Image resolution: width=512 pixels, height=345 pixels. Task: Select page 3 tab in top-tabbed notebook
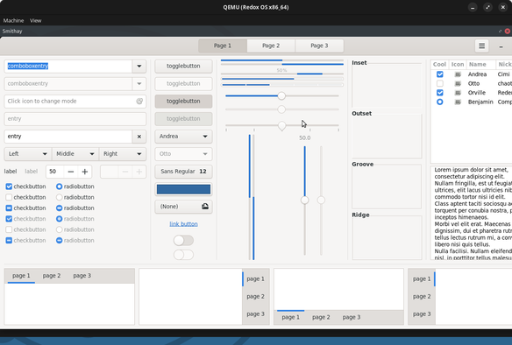(x=82, y=276)
